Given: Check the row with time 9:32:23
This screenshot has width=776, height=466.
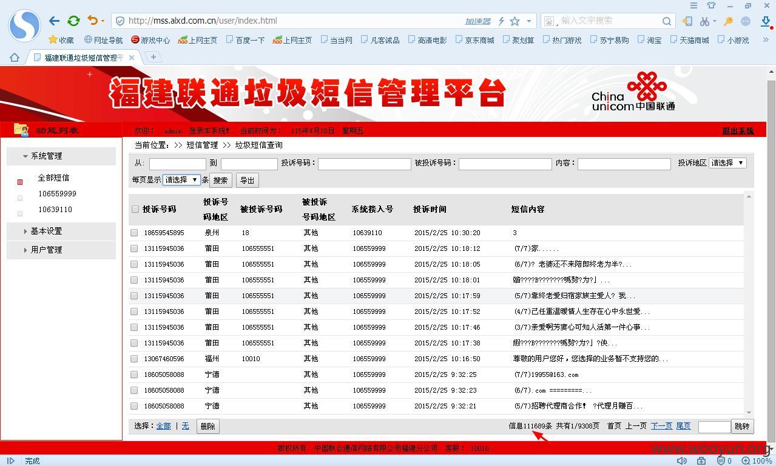Looking at the screenshot, I should (134, 390).
